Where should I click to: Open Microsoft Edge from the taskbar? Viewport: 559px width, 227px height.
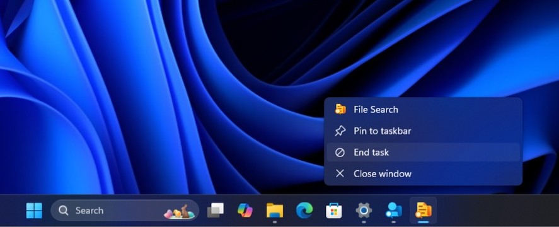304,211
